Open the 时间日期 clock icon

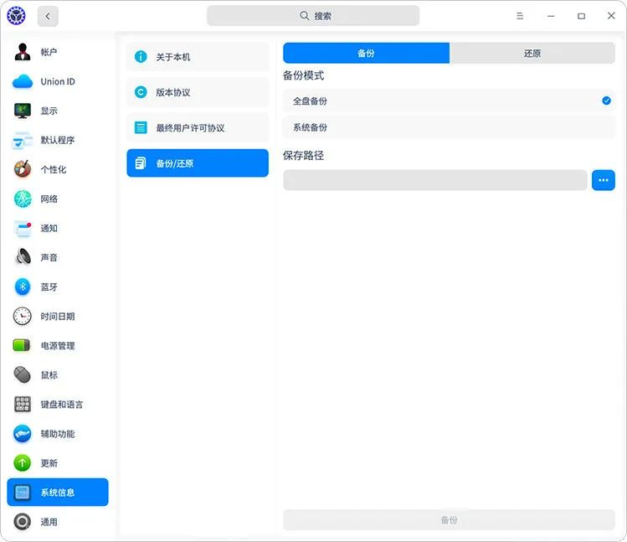coord(23,316)
